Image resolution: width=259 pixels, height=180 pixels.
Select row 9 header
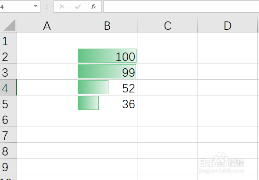point(8,166)
